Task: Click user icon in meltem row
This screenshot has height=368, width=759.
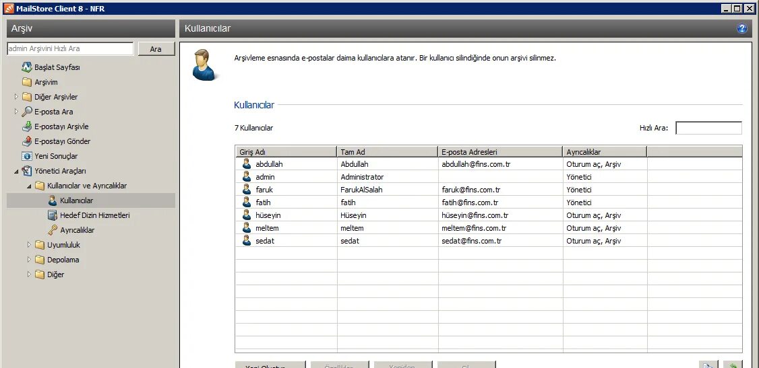Action: [x=247, y=228]
